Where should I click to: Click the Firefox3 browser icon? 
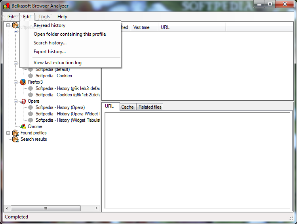(23, 82)
